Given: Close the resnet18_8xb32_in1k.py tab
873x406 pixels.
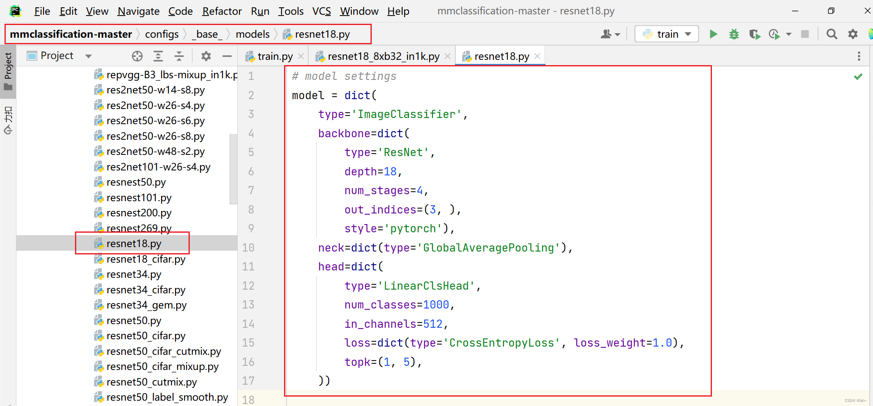Looking at the screenshot, I should [x=448, y=56].
